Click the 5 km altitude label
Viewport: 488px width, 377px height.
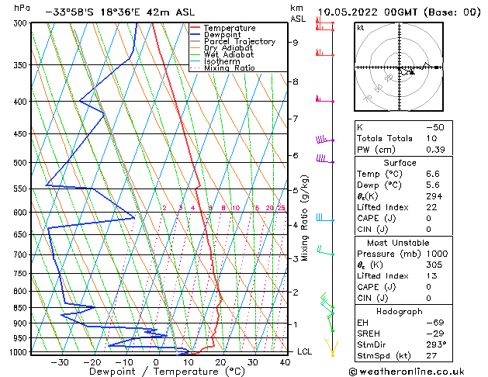coord(296,190)
